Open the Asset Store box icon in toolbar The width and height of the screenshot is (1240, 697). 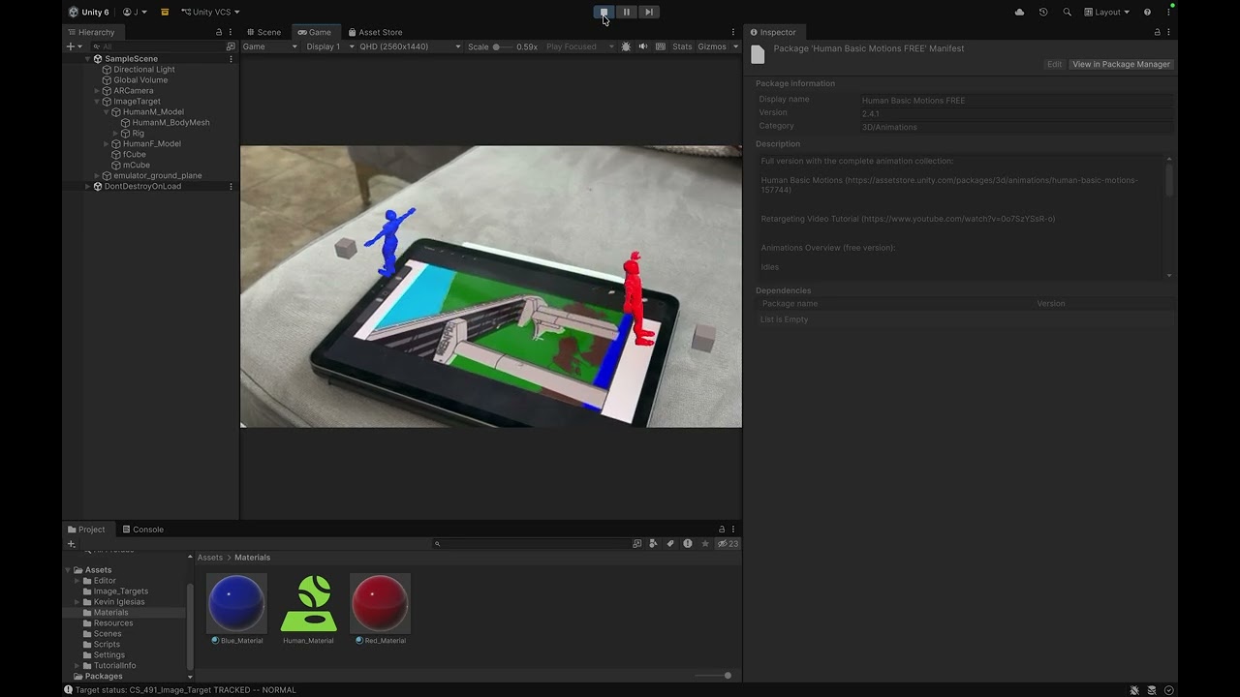point(165,12)
